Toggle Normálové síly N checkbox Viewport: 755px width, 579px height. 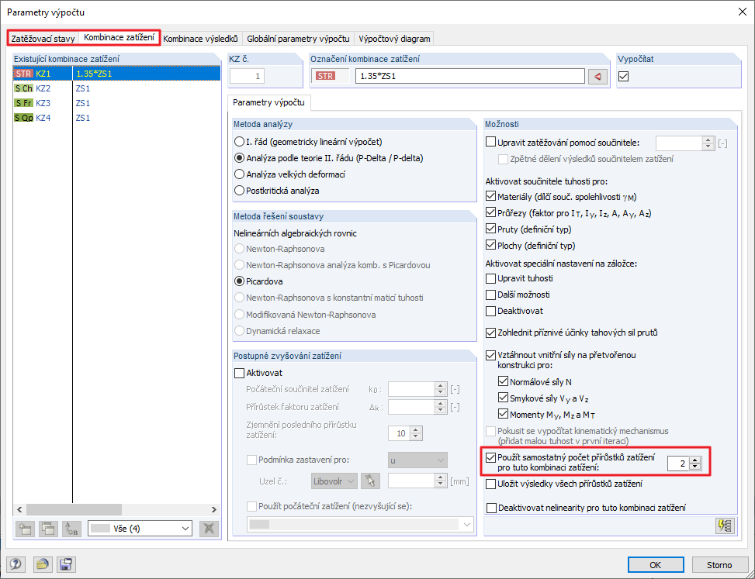pyautogui.click(x=503, y=381)
